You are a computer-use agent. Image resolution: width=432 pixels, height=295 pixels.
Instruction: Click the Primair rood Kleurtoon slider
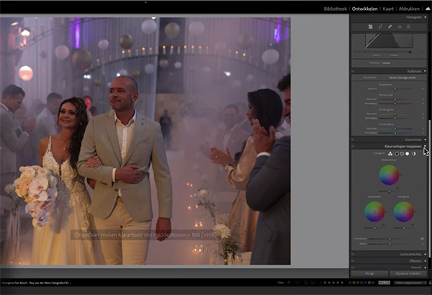(x=395, y=99)
